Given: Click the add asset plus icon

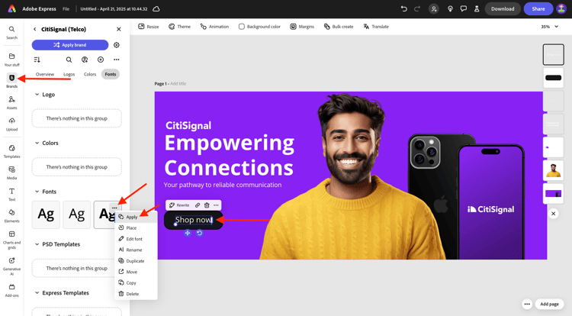Looking at the screenshot, I should (x=101, y=60).
